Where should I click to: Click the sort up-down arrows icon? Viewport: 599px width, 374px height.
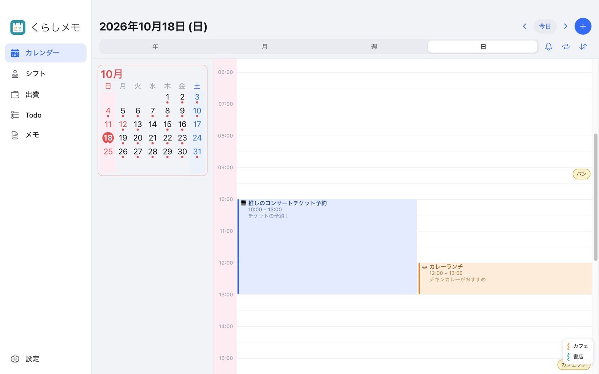point(583,47)
